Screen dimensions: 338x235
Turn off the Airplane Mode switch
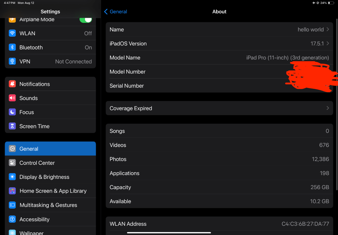coord(86,20)
